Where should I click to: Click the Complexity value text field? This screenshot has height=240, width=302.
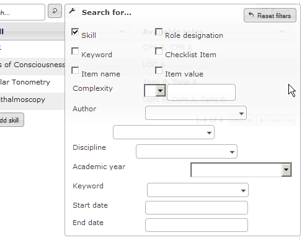pyautogui.click(x=201, y=92)
